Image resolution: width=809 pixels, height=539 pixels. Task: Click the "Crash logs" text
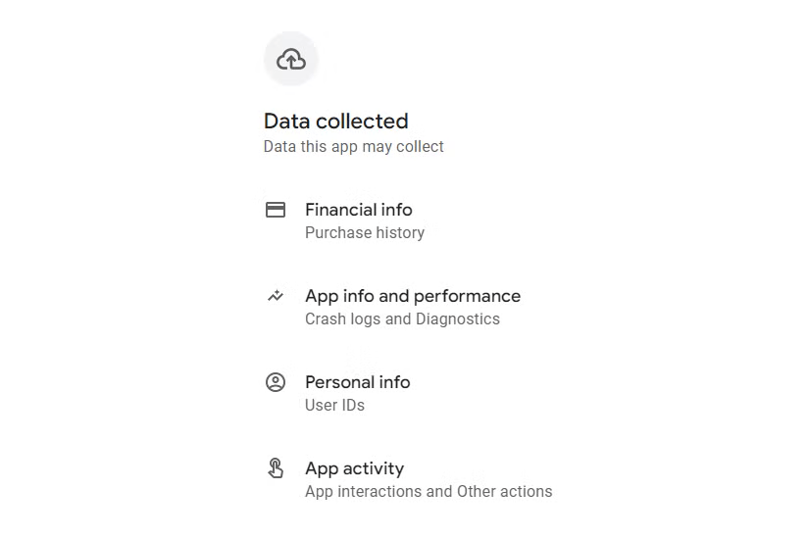pyautogui.click(x=342, y=319)
